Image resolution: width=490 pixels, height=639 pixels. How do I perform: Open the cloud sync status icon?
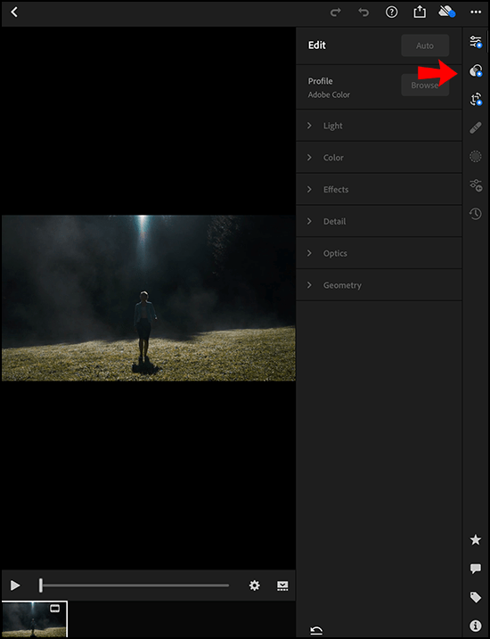[x=447, y=12]
